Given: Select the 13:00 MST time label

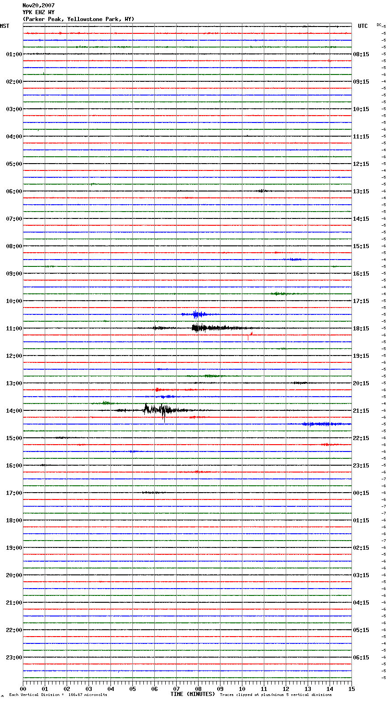Looking at the screenshot, I should pyautogui.click(x=14, y=383).
